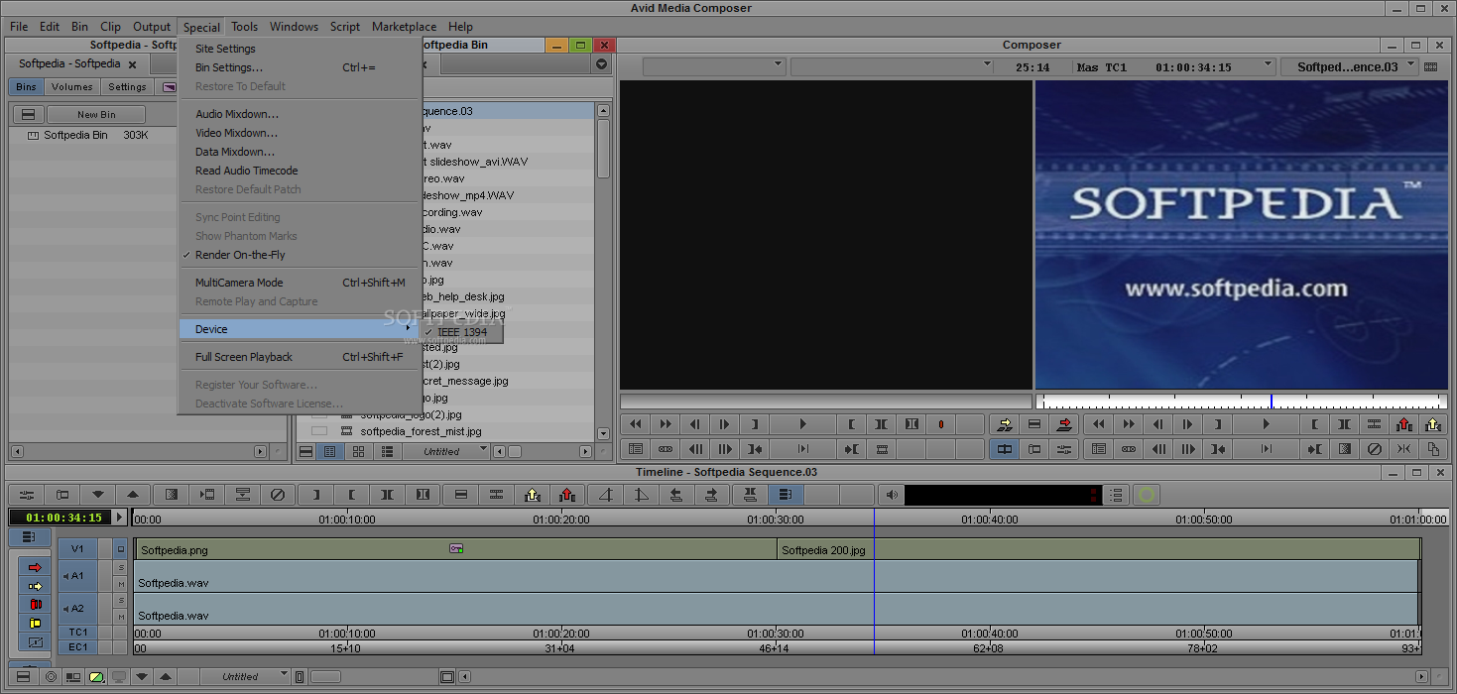
Task: Open Device submenu
Action: click(300, 329)
